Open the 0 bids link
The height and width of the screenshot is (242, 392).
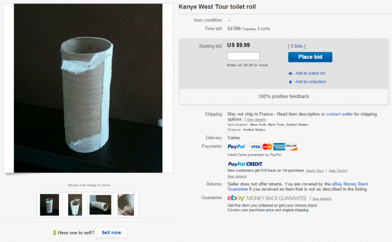click(297, 46)
